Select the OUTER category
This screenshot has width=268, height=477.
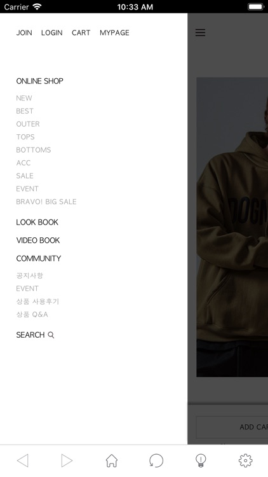(28, 124)
